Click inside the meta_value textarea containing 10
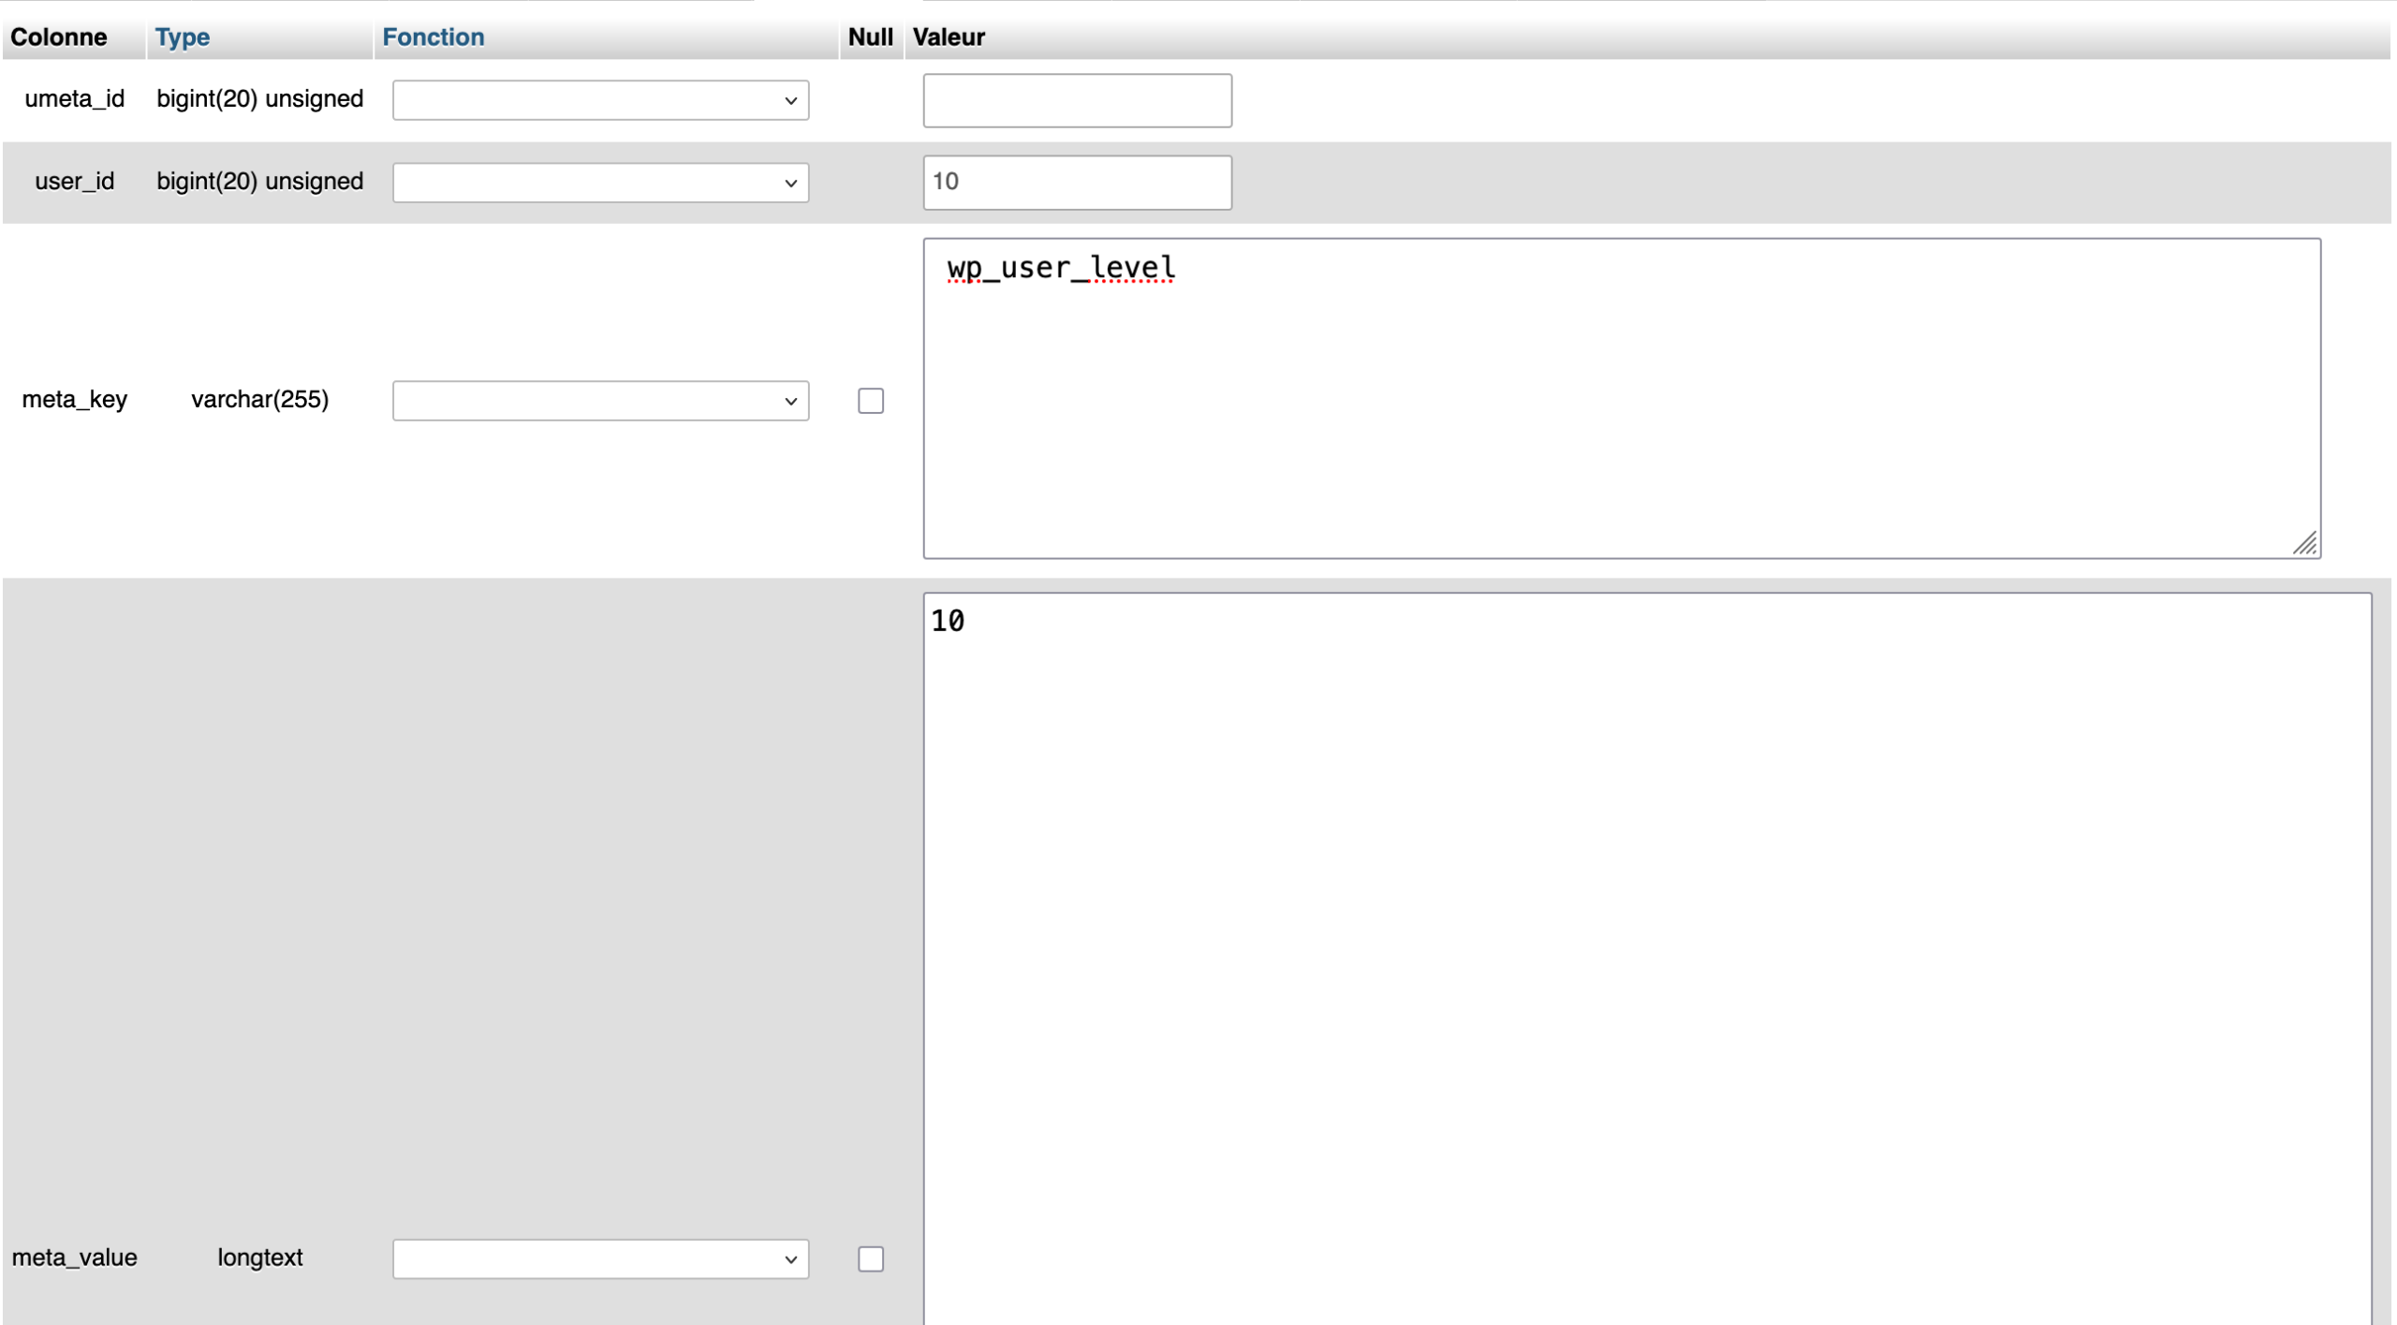The height and width of the screenshot is (1325, 2397). coord(1647,959)
